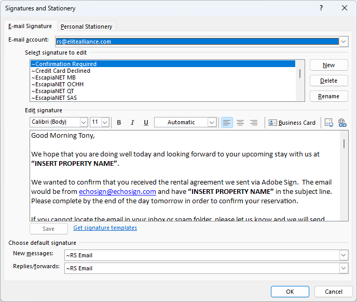Toggle Bold formatting in signature editor
The width and height of the screenshot is (357, 302).
click(x=119, y=123)
